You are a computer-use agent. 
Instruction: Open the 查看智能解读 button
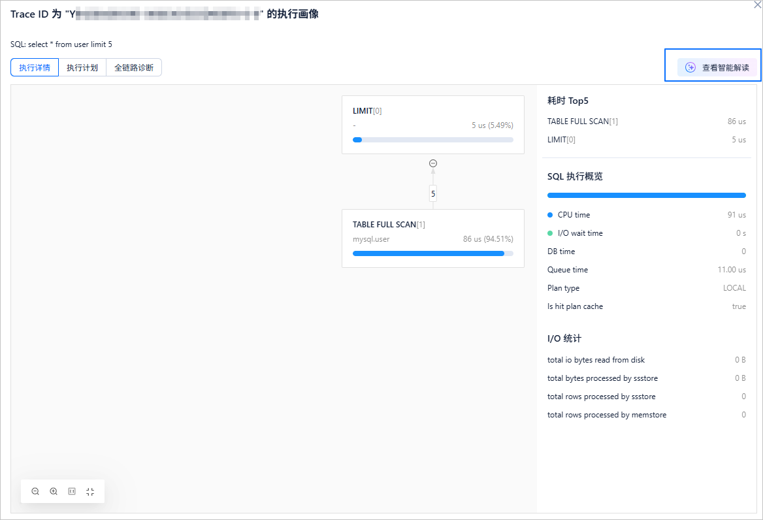(718, 68)
